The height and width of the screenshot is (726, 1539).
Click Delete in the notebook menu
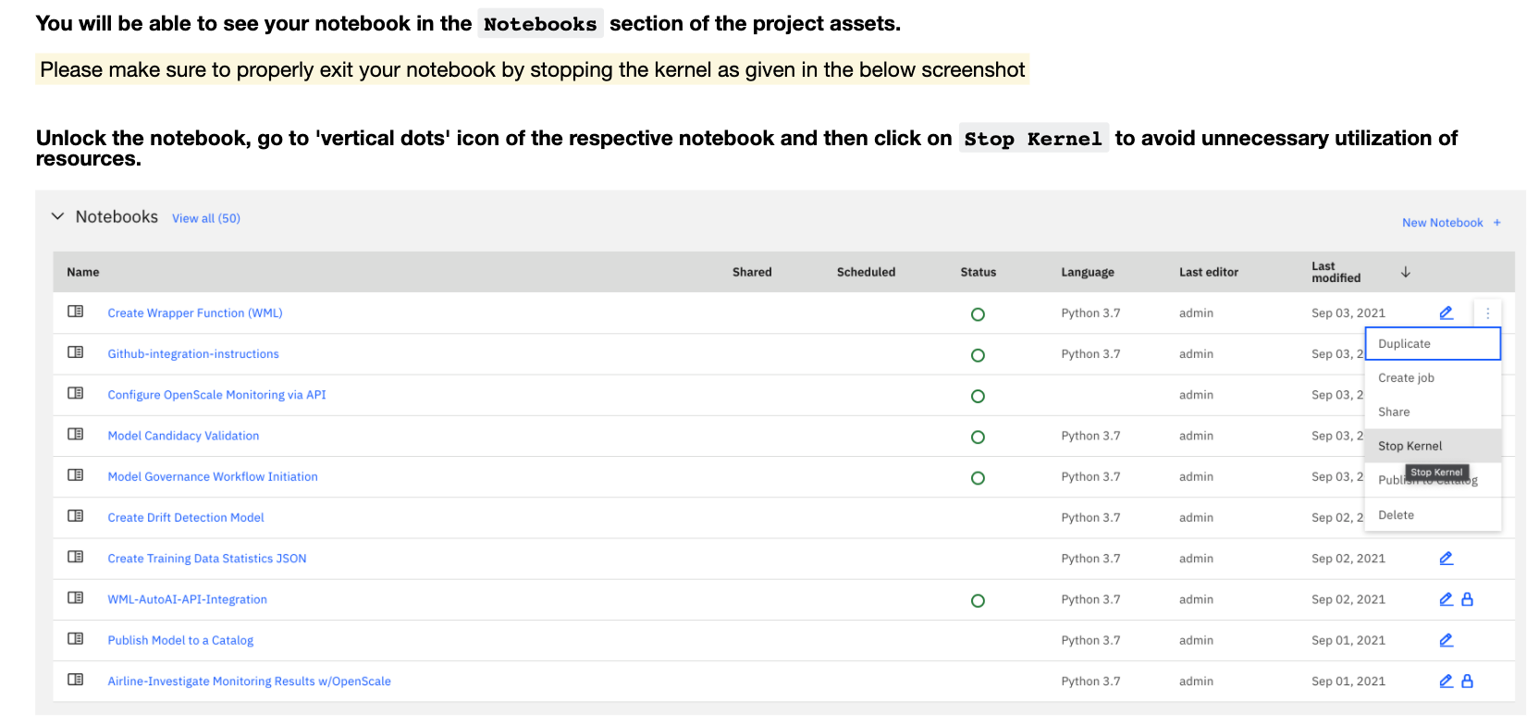[x=1396, y=515]
